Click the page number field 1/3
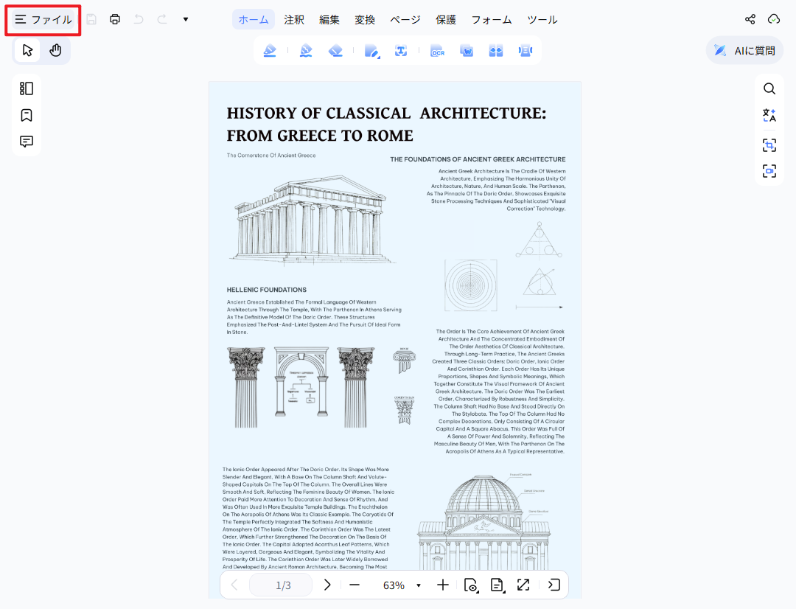 click(x=281, y=585)
